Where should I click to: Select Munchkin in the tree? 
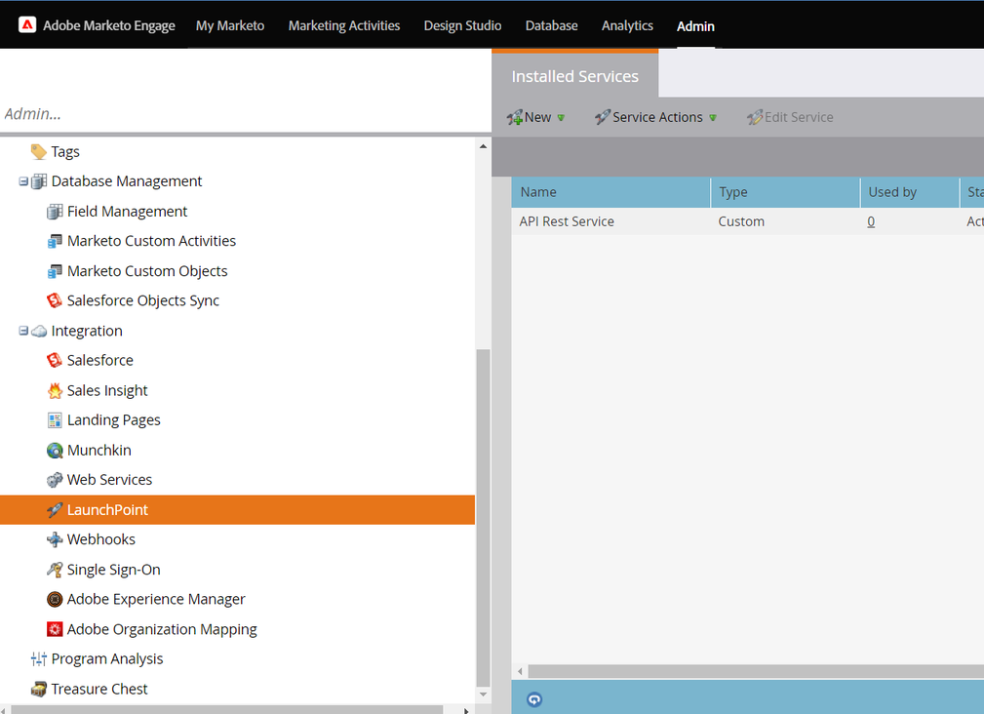coord(99,450)
